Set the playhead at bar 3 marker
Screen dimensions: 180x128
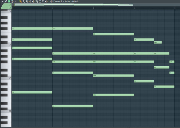(93, 8)
